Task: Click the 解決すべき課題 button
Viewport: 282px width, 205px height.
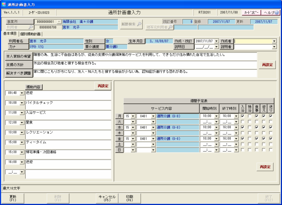Action: [18, 73]
